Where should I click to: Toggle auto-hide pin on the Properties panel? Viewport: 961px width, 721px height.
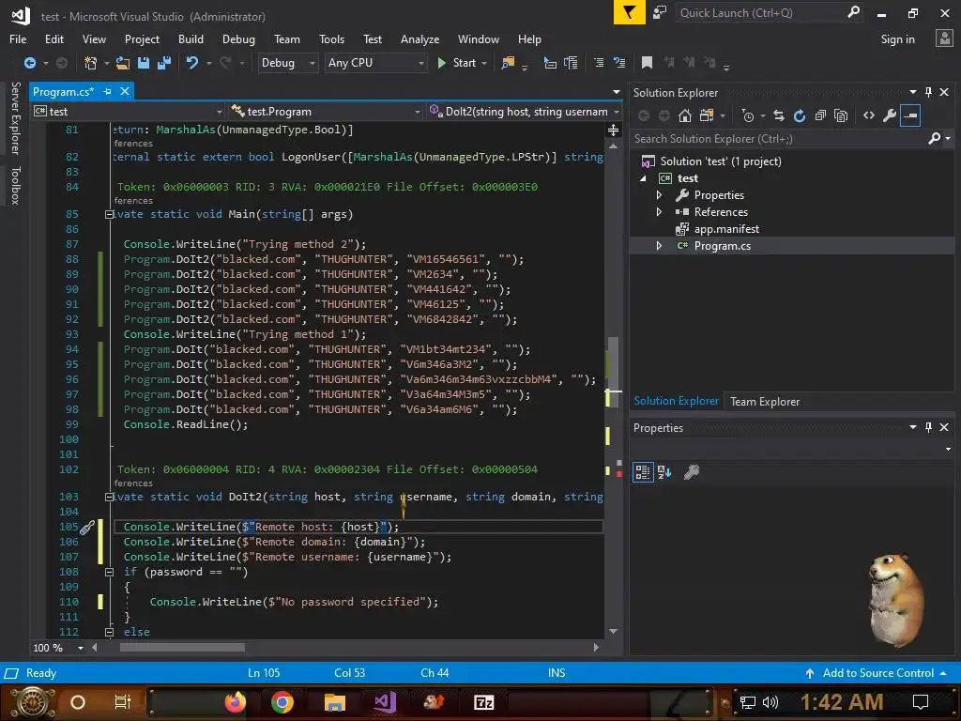[x=928, y=427]
